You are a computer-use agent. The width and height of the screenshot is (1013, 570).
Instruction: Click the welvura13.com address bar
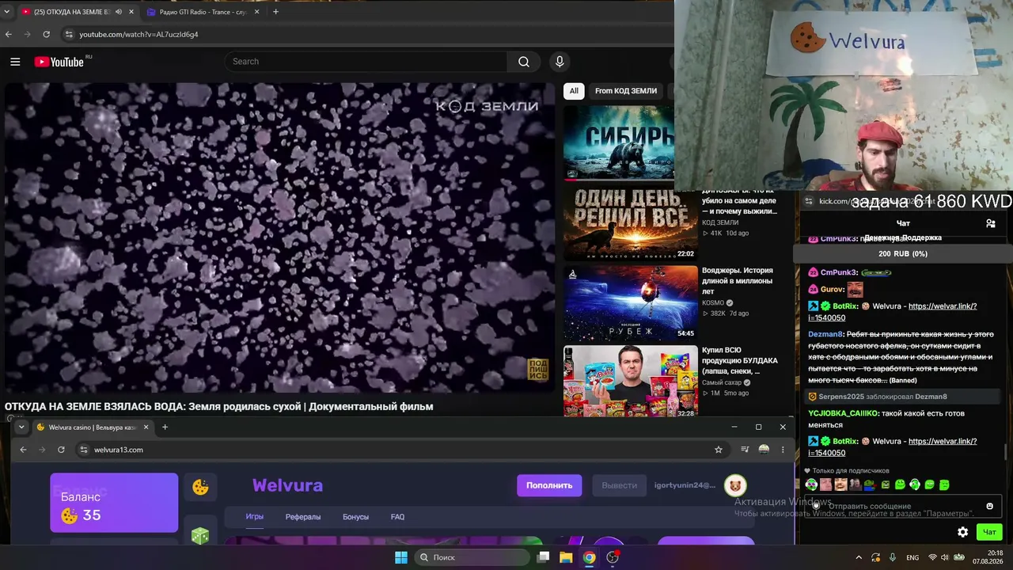click(x=402, y=450)
